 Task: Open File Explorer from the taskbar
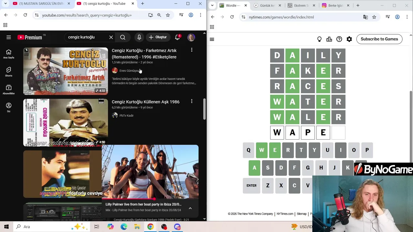click(137, 227)
